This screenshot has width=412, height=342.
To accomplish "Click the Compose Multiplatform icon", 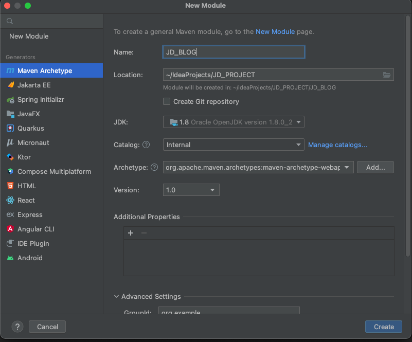I will [10, 171].
